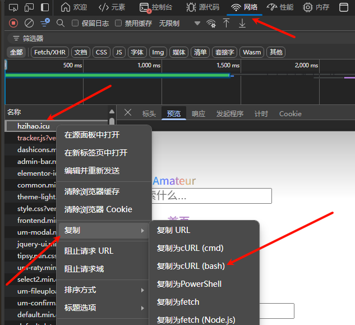The width and height of the screenshot is (355, 325).
Task: Toggle the Fetch/XHR filter
Action: (50, 52)
